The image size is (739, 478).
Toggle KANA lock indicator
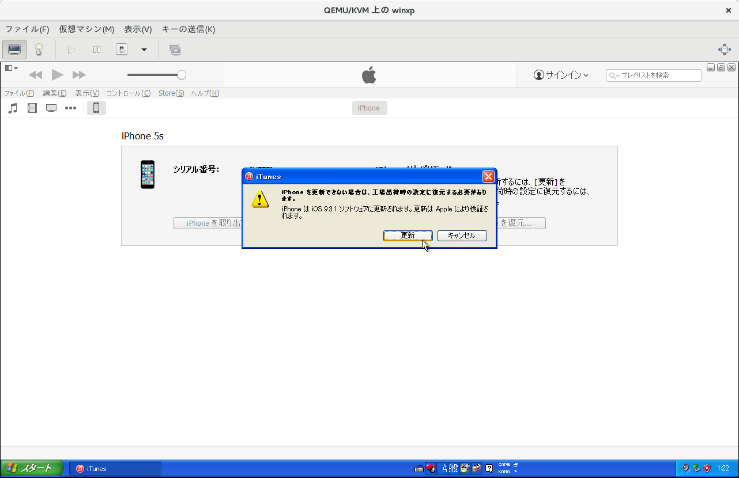[x=504, y=472]
